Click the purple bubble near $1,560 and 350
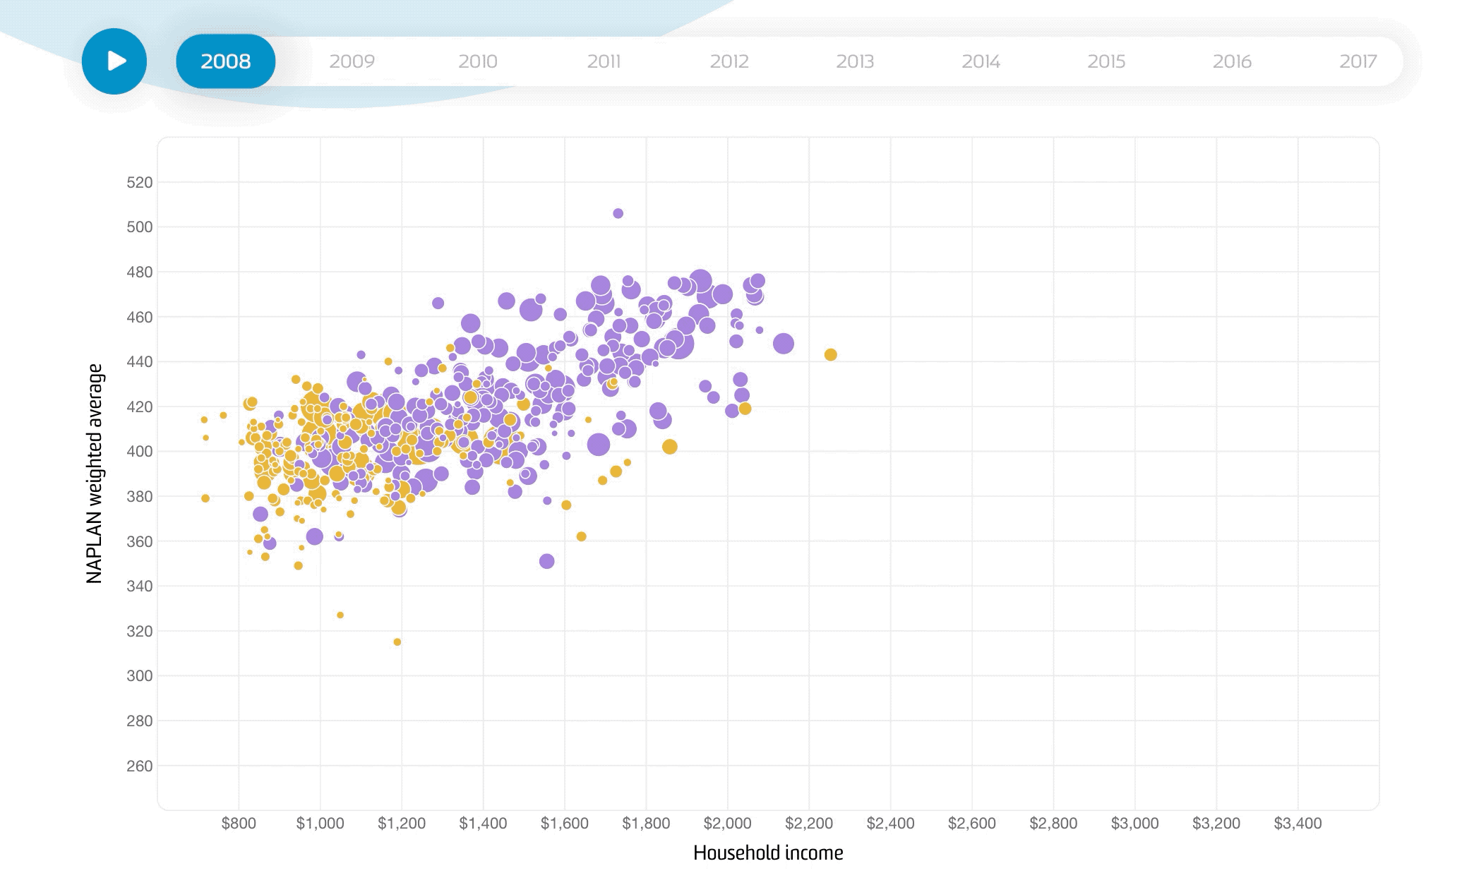This screenshot has height=878, width=1474. (546, 561)
